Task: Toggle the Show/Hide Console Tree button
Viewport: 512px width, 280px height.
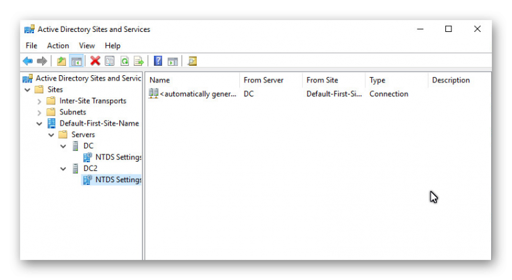Action: (x=77, y=61)
